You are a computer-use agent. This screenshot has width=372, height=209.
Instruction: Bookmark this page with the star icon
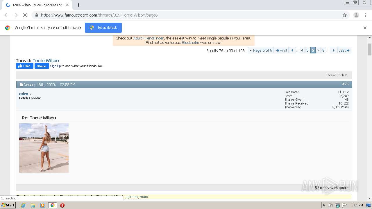[345, 15]
